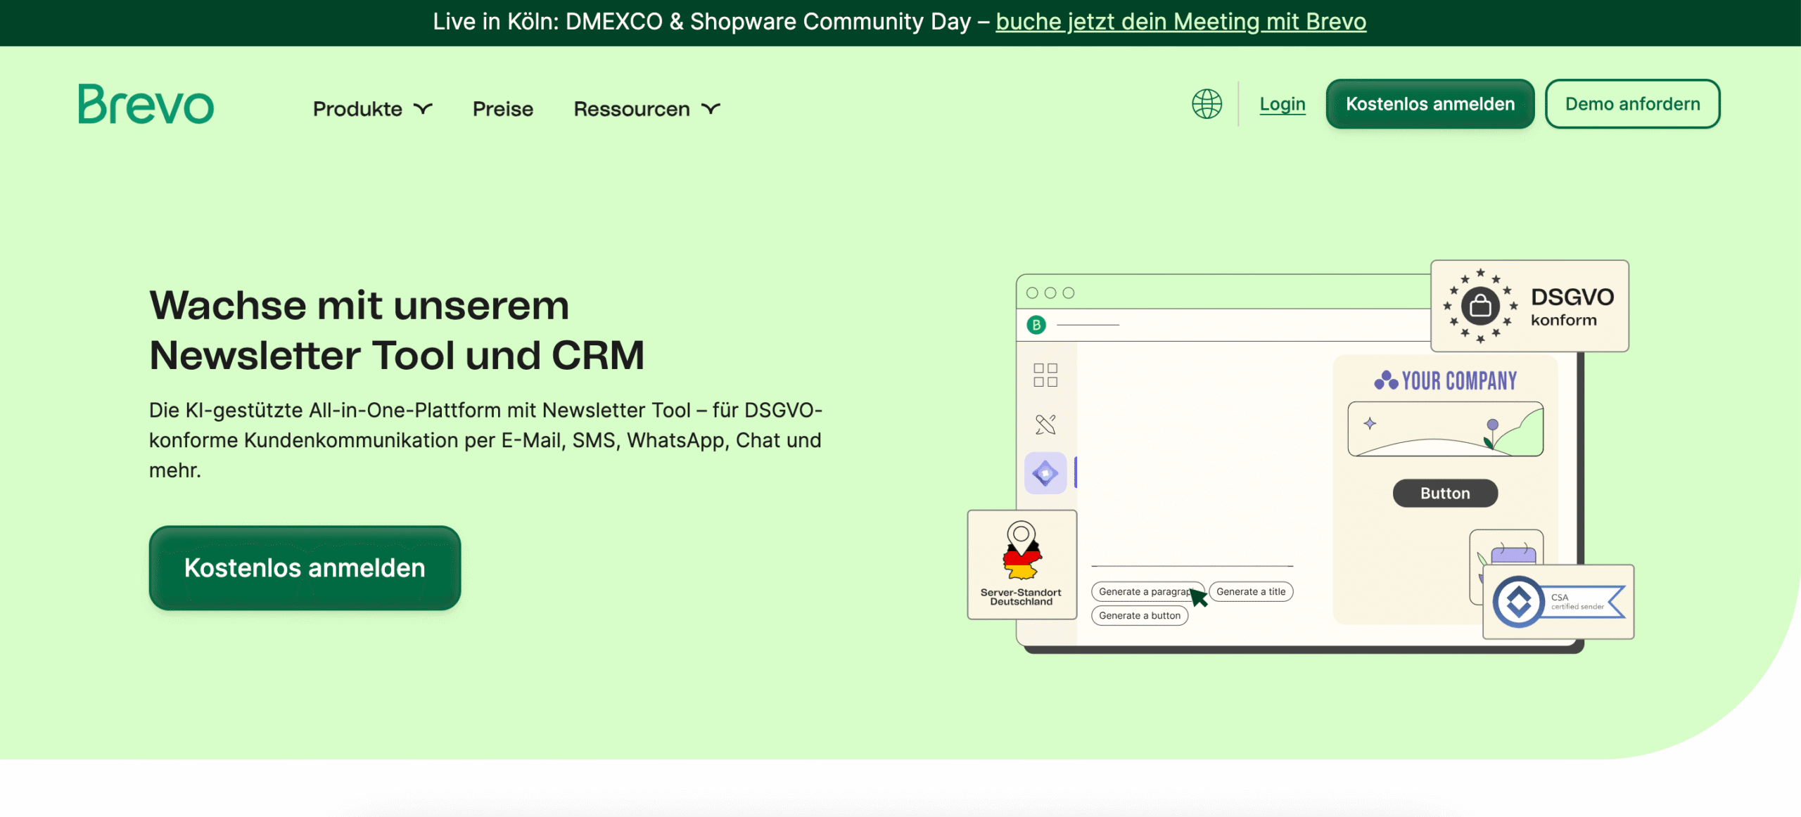The image size is (1801, 817).
Task: Click the calendar icon in illustration
Action: [1513, 552]
